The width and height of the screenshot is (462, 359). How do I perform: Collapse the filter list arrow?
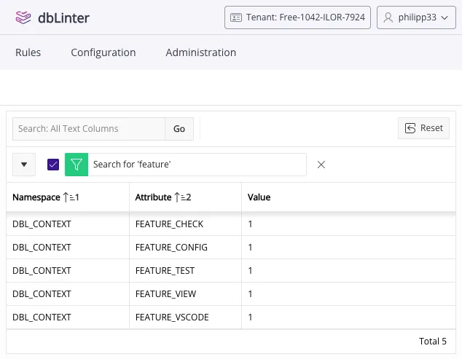tap(24, 165)
